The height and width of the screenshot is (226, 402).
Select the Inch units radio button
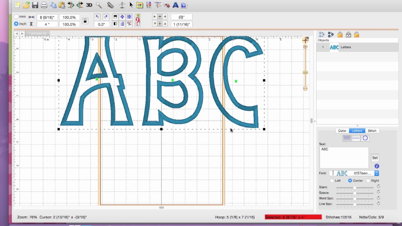click(16, 24)
